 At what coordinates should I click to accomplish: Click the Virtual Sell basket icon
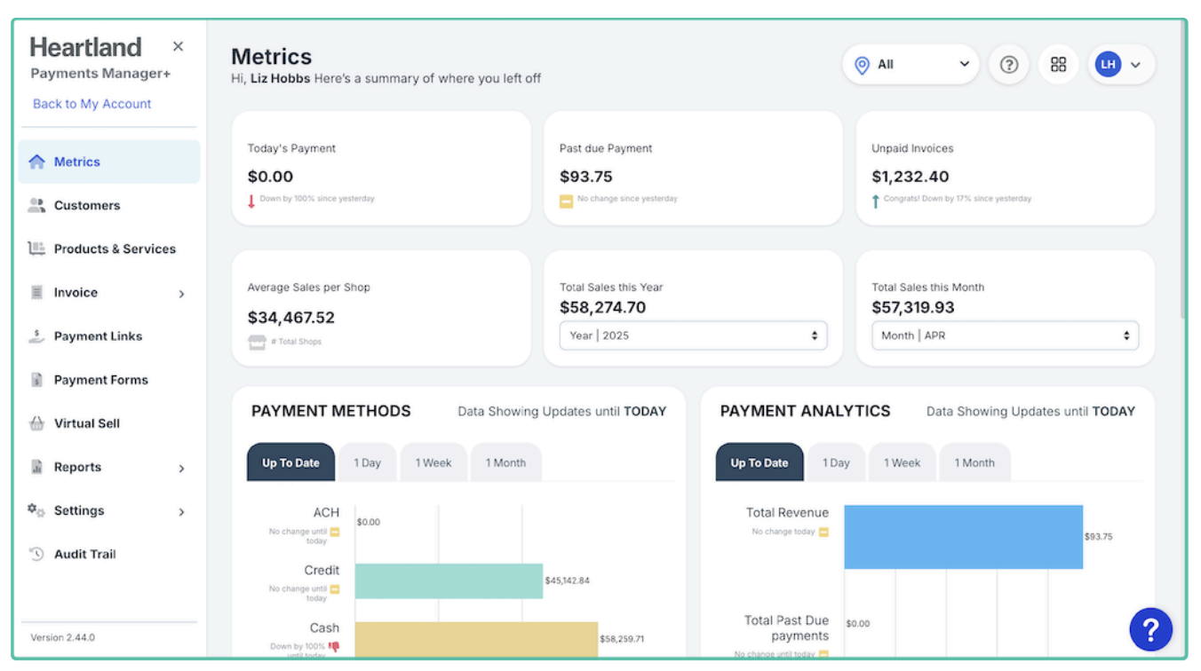tap(36, 423)
